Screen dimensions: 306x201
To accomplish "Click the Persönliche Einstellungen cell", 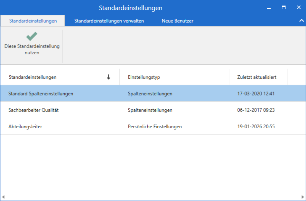I will [155, 126].
